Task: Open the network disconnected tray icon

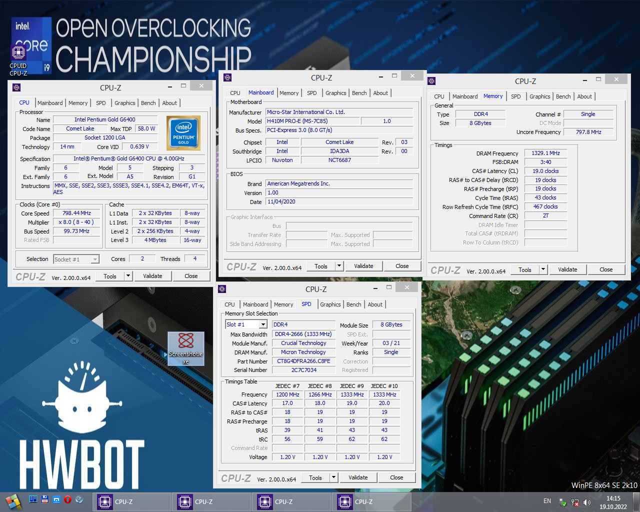Action: click(x=575, y=502)
